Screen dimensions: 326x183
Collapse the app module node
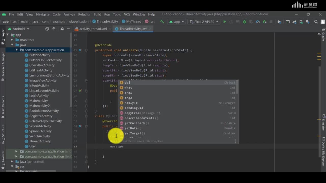coord(7,35)
